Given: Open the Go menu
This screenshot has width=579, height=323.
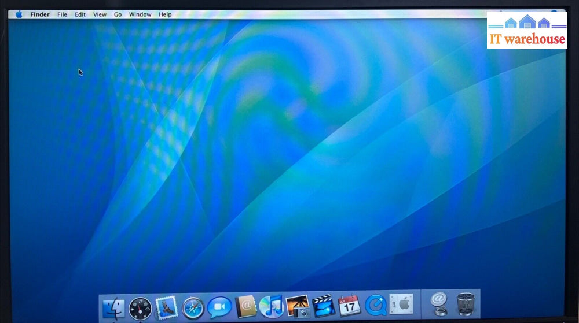Looking at the screenshot, I should 118,14.
